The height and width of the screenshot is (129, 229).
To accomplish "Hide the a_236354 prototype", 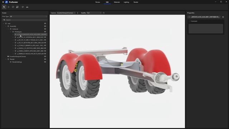I will pos(45,48).
